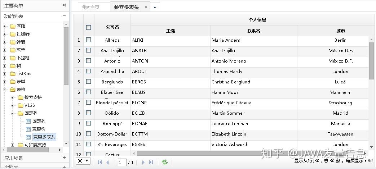The height and width of the screenshot is (169, 376).
Task: Check the row 3 Antonio checkbox
Action: point(88,61)
